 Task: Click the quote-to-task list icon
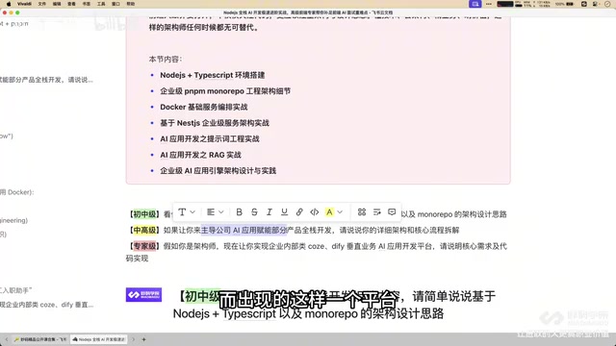coord(376,212)
